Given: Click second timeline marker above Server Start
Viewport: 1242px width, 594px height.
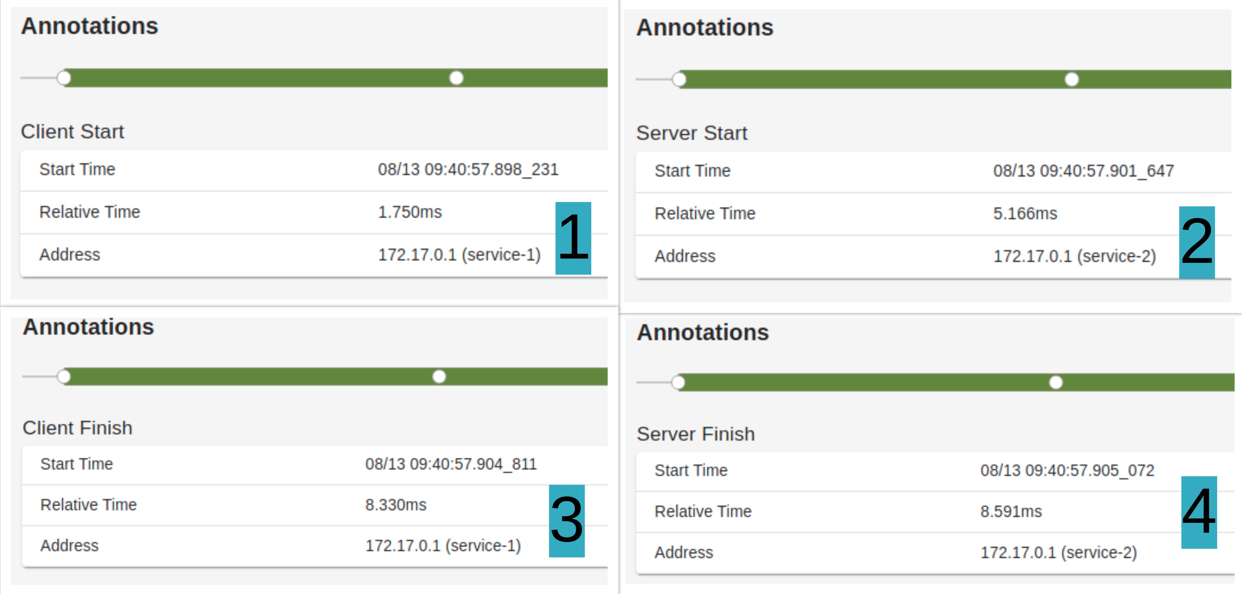Looking at the screenshot, I should pos(1071,79).
